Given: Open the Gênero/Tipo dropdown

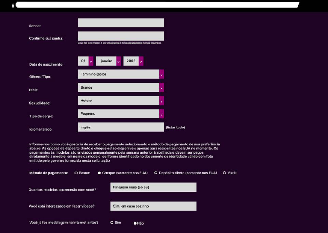Looking at the screenshot, I should pyautogui.click(x=120, y=74).
